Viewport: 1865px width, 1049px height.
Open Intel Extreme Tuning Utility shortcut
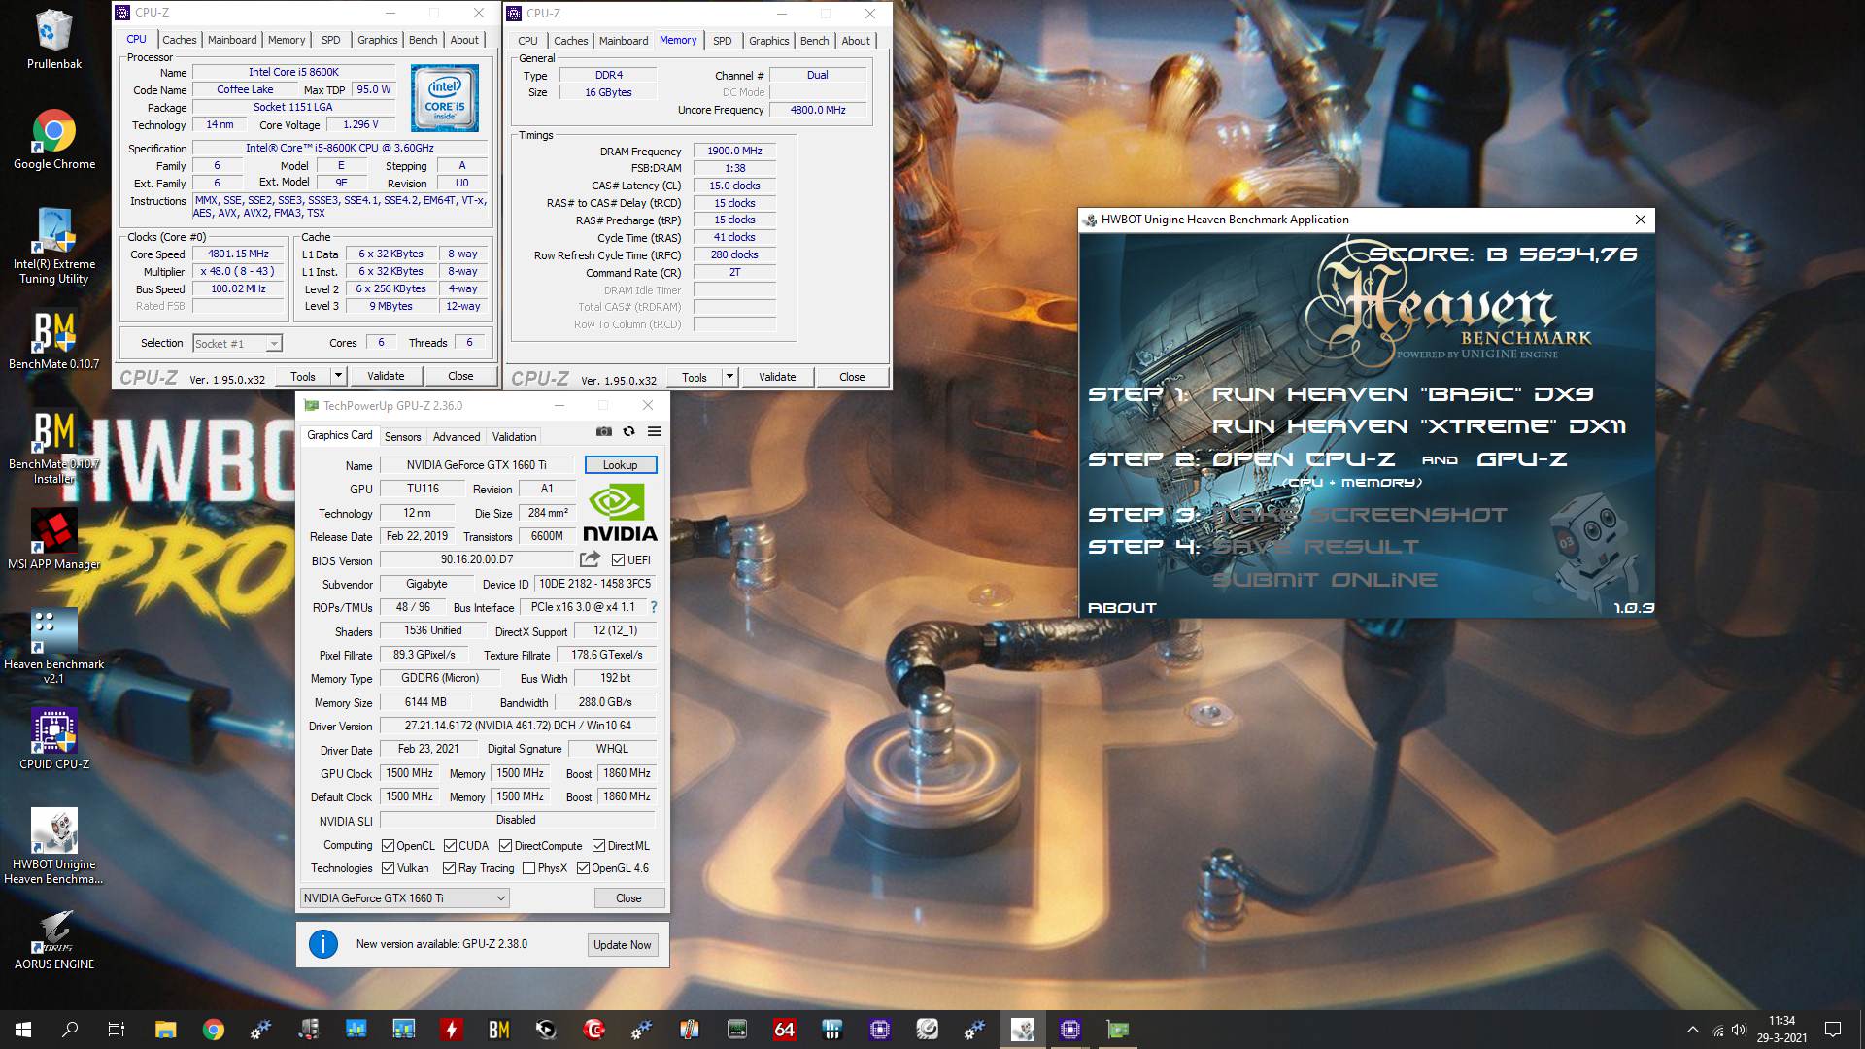54,245
